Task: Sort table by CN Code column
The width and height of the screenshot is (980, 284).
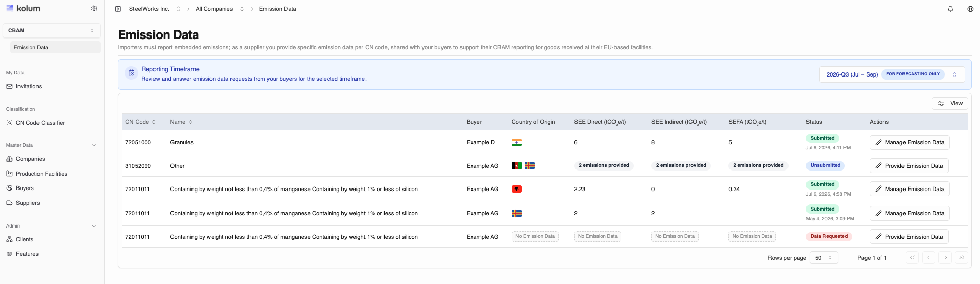Action: 140,122
